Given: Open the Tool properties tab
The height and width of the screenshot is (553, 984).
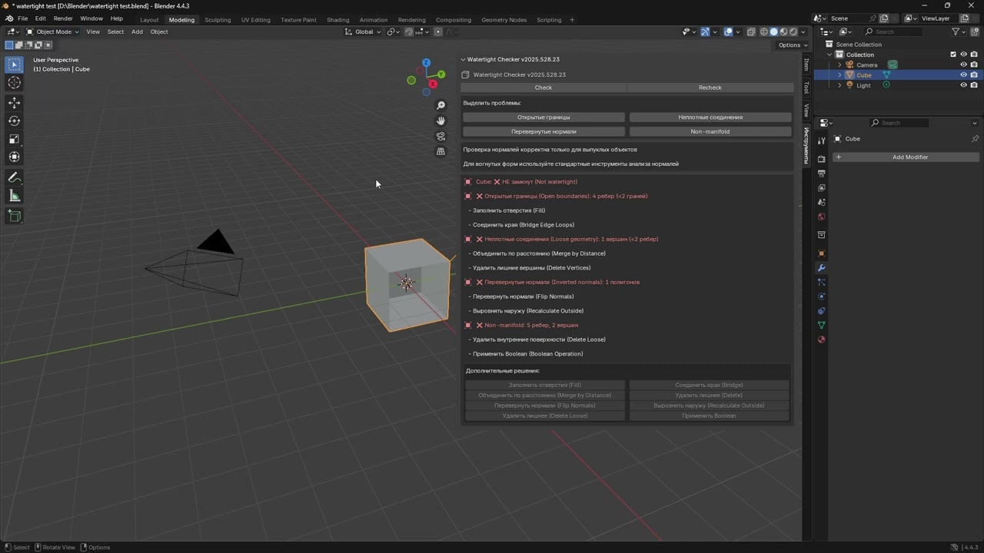Looking at the screenshot, I should pyautogui.click(x=821, y=141).
